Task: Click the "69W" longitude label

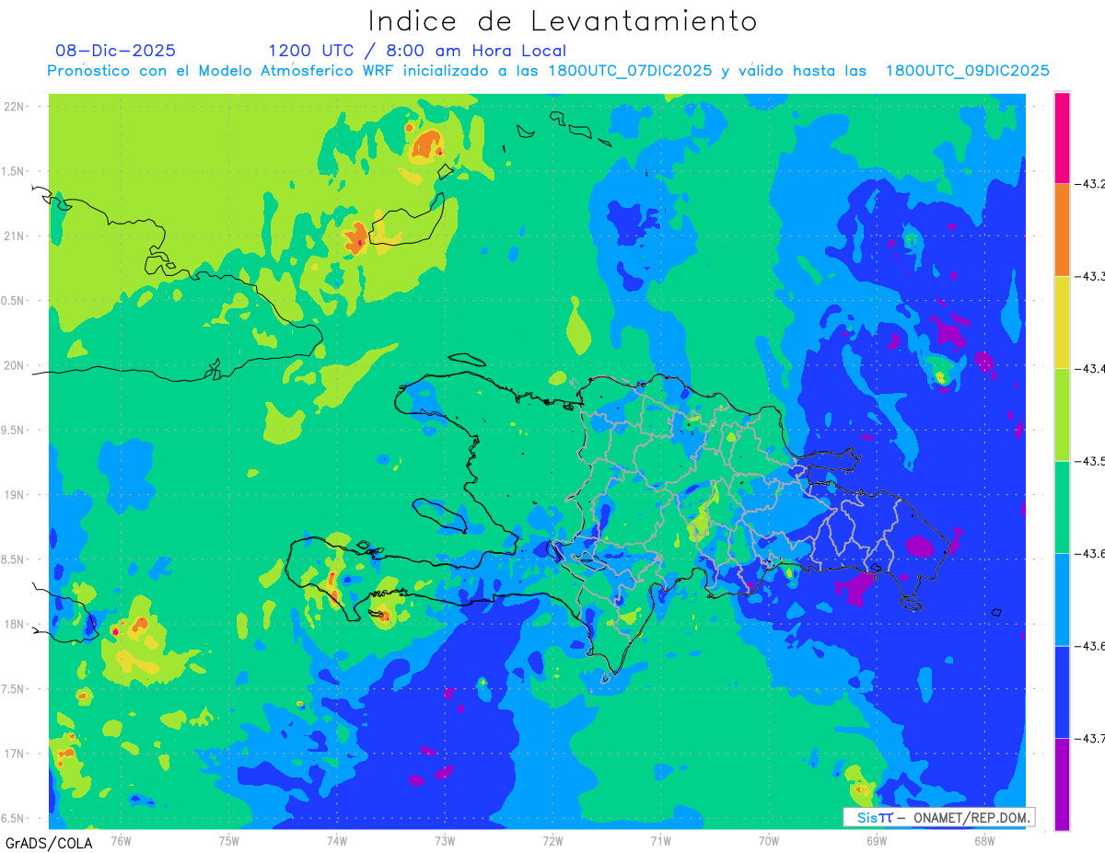Action: click(877, 840)
